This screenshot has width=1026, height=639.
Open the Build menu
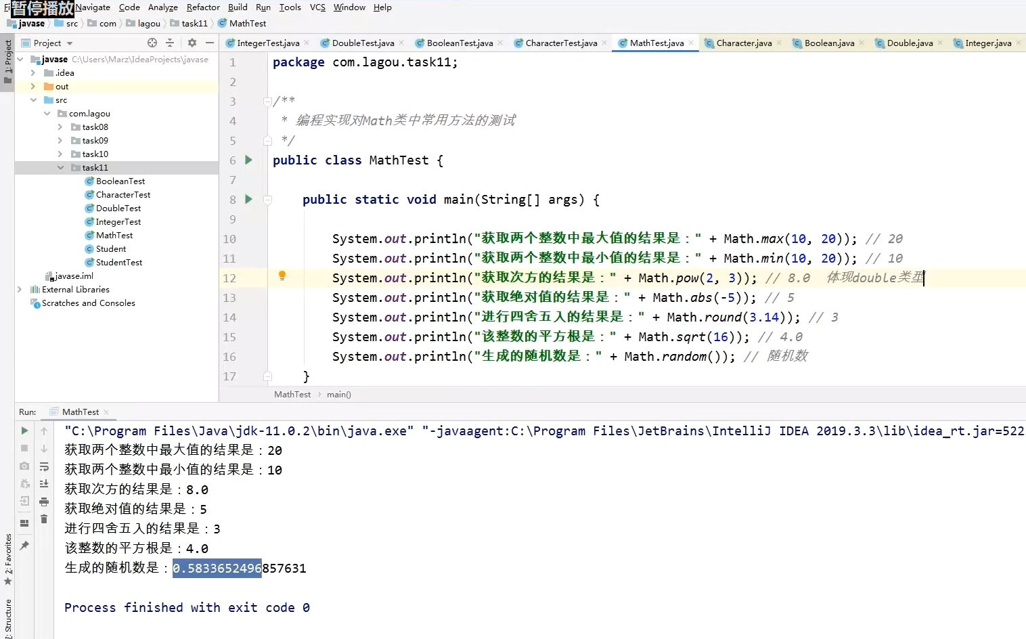pos(238,7)
